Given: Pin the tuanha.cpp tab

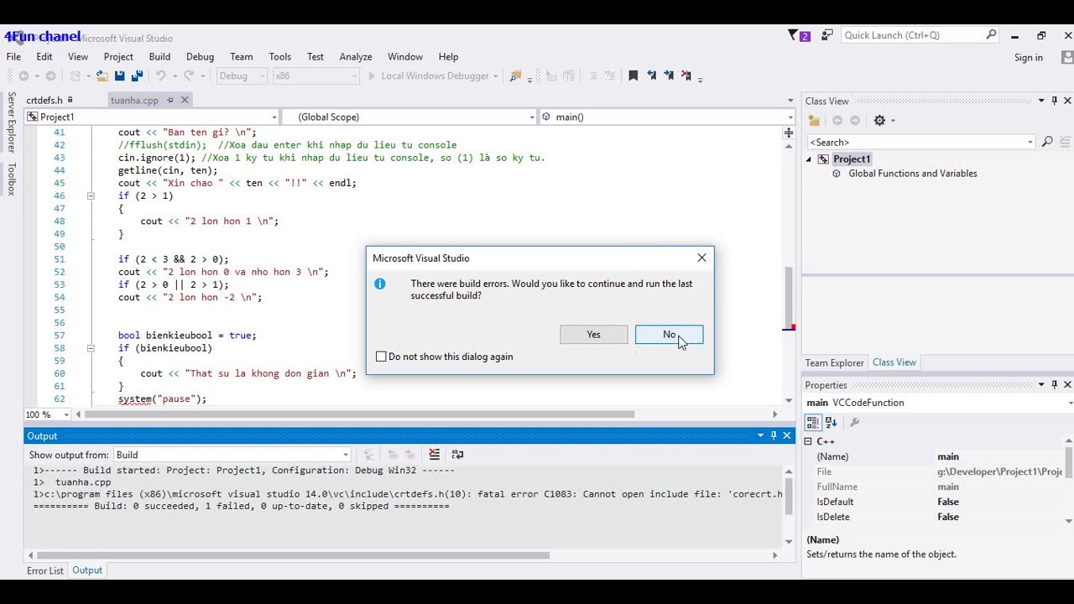Looking at the screenshot, I should pyautogui.click(x=169, y=100).
